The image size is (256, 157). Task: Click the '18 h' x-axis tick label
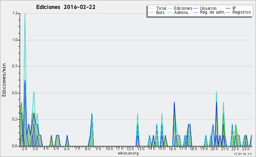click(193, 149)
